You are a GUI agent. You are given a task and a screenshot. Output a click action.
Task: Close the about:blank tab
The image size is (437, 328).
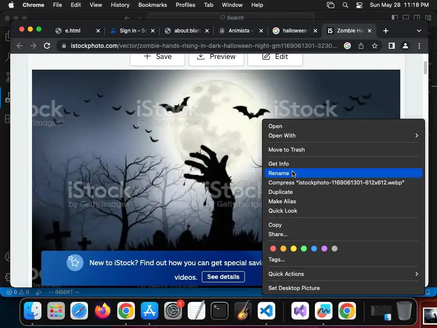(x=207, y=31)
